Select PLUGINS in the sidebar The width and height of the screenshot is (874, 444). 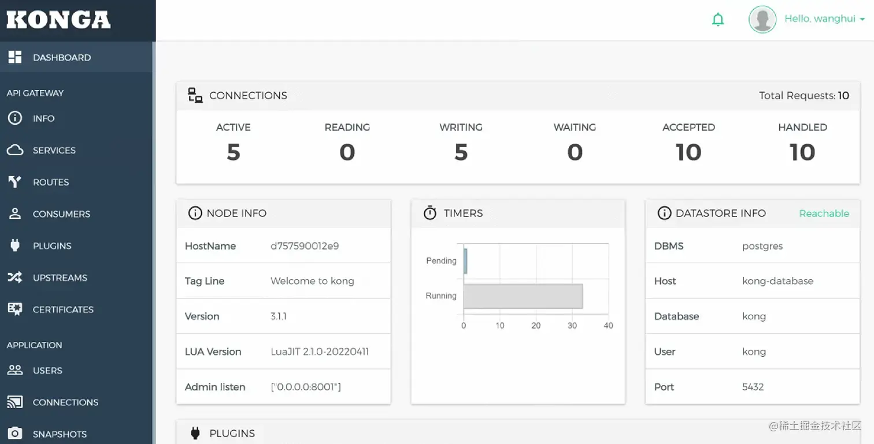tap(77, 245)
